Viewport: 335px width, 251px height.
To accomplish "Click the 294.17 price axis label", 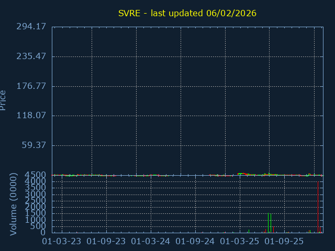I will click(x=32, y=27).
